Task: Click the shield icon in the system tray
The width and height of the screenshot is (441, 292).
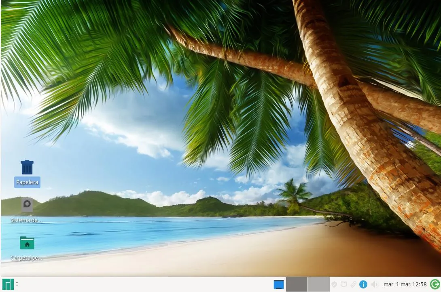Action: pos(334,284)
